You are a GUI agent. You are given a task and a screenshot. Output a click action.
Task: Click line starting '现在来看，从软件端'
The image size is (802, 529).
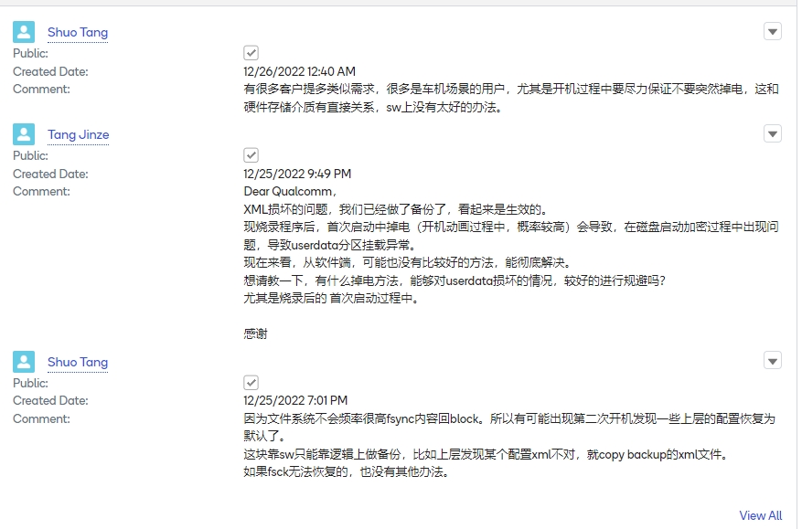[x=408, y=263]
